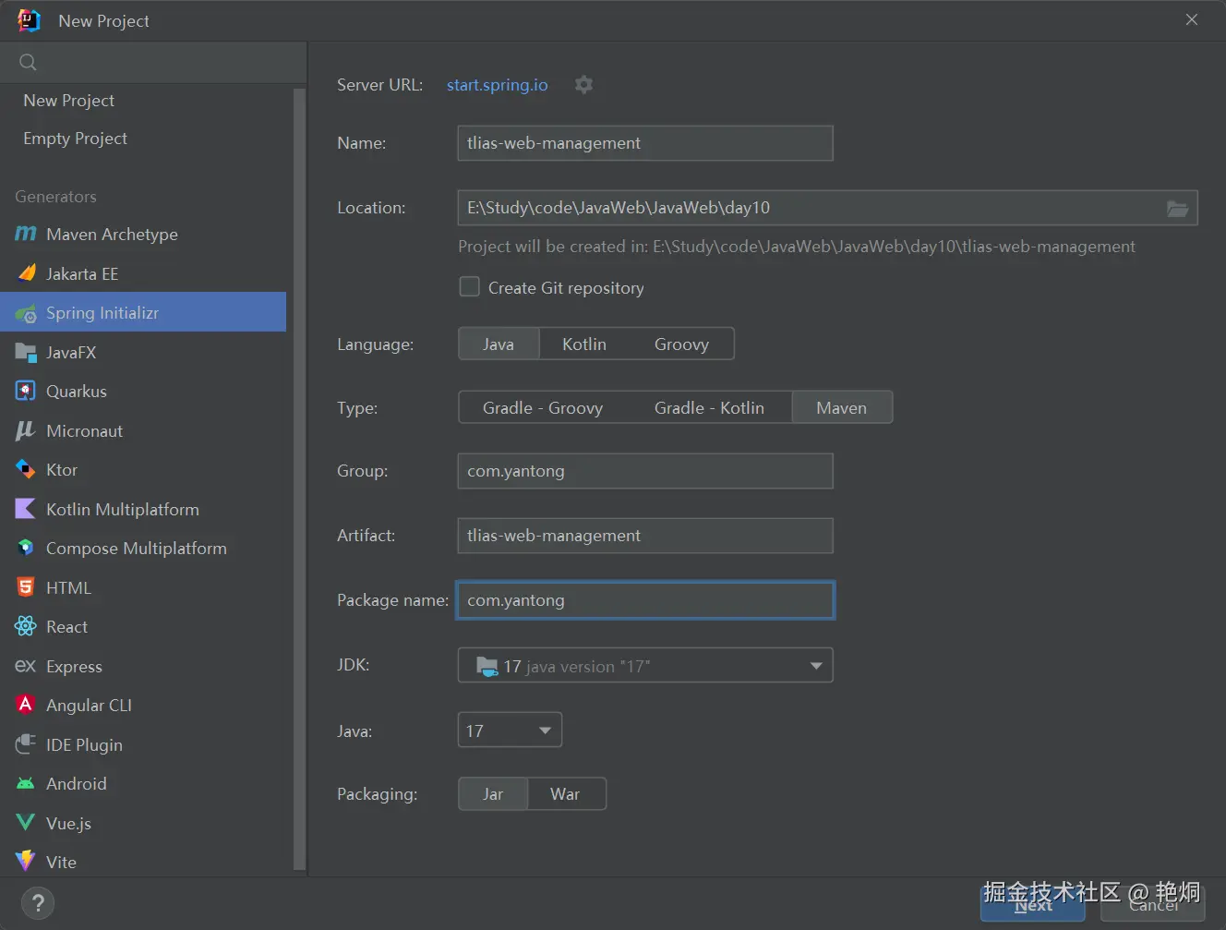
Task: Select the Spring Initializr generator
Action: coord(143,312)
